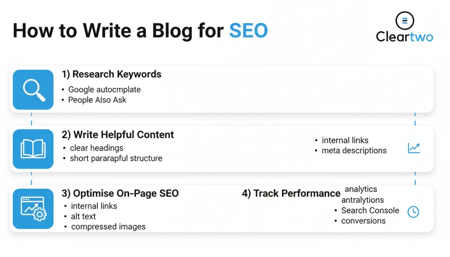This screenshot has width=450, height=257.
Task: Click the blue SEO word in title
Action: coord(248,31)
